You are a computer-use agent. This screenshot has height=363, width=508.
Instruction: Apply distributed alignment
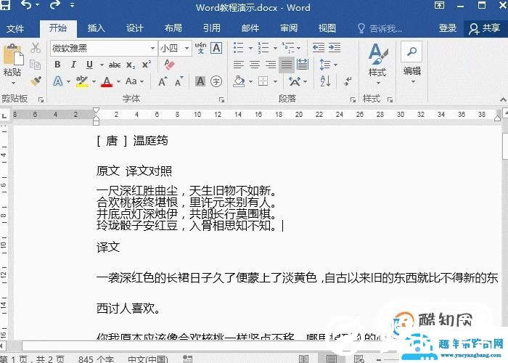303,64
